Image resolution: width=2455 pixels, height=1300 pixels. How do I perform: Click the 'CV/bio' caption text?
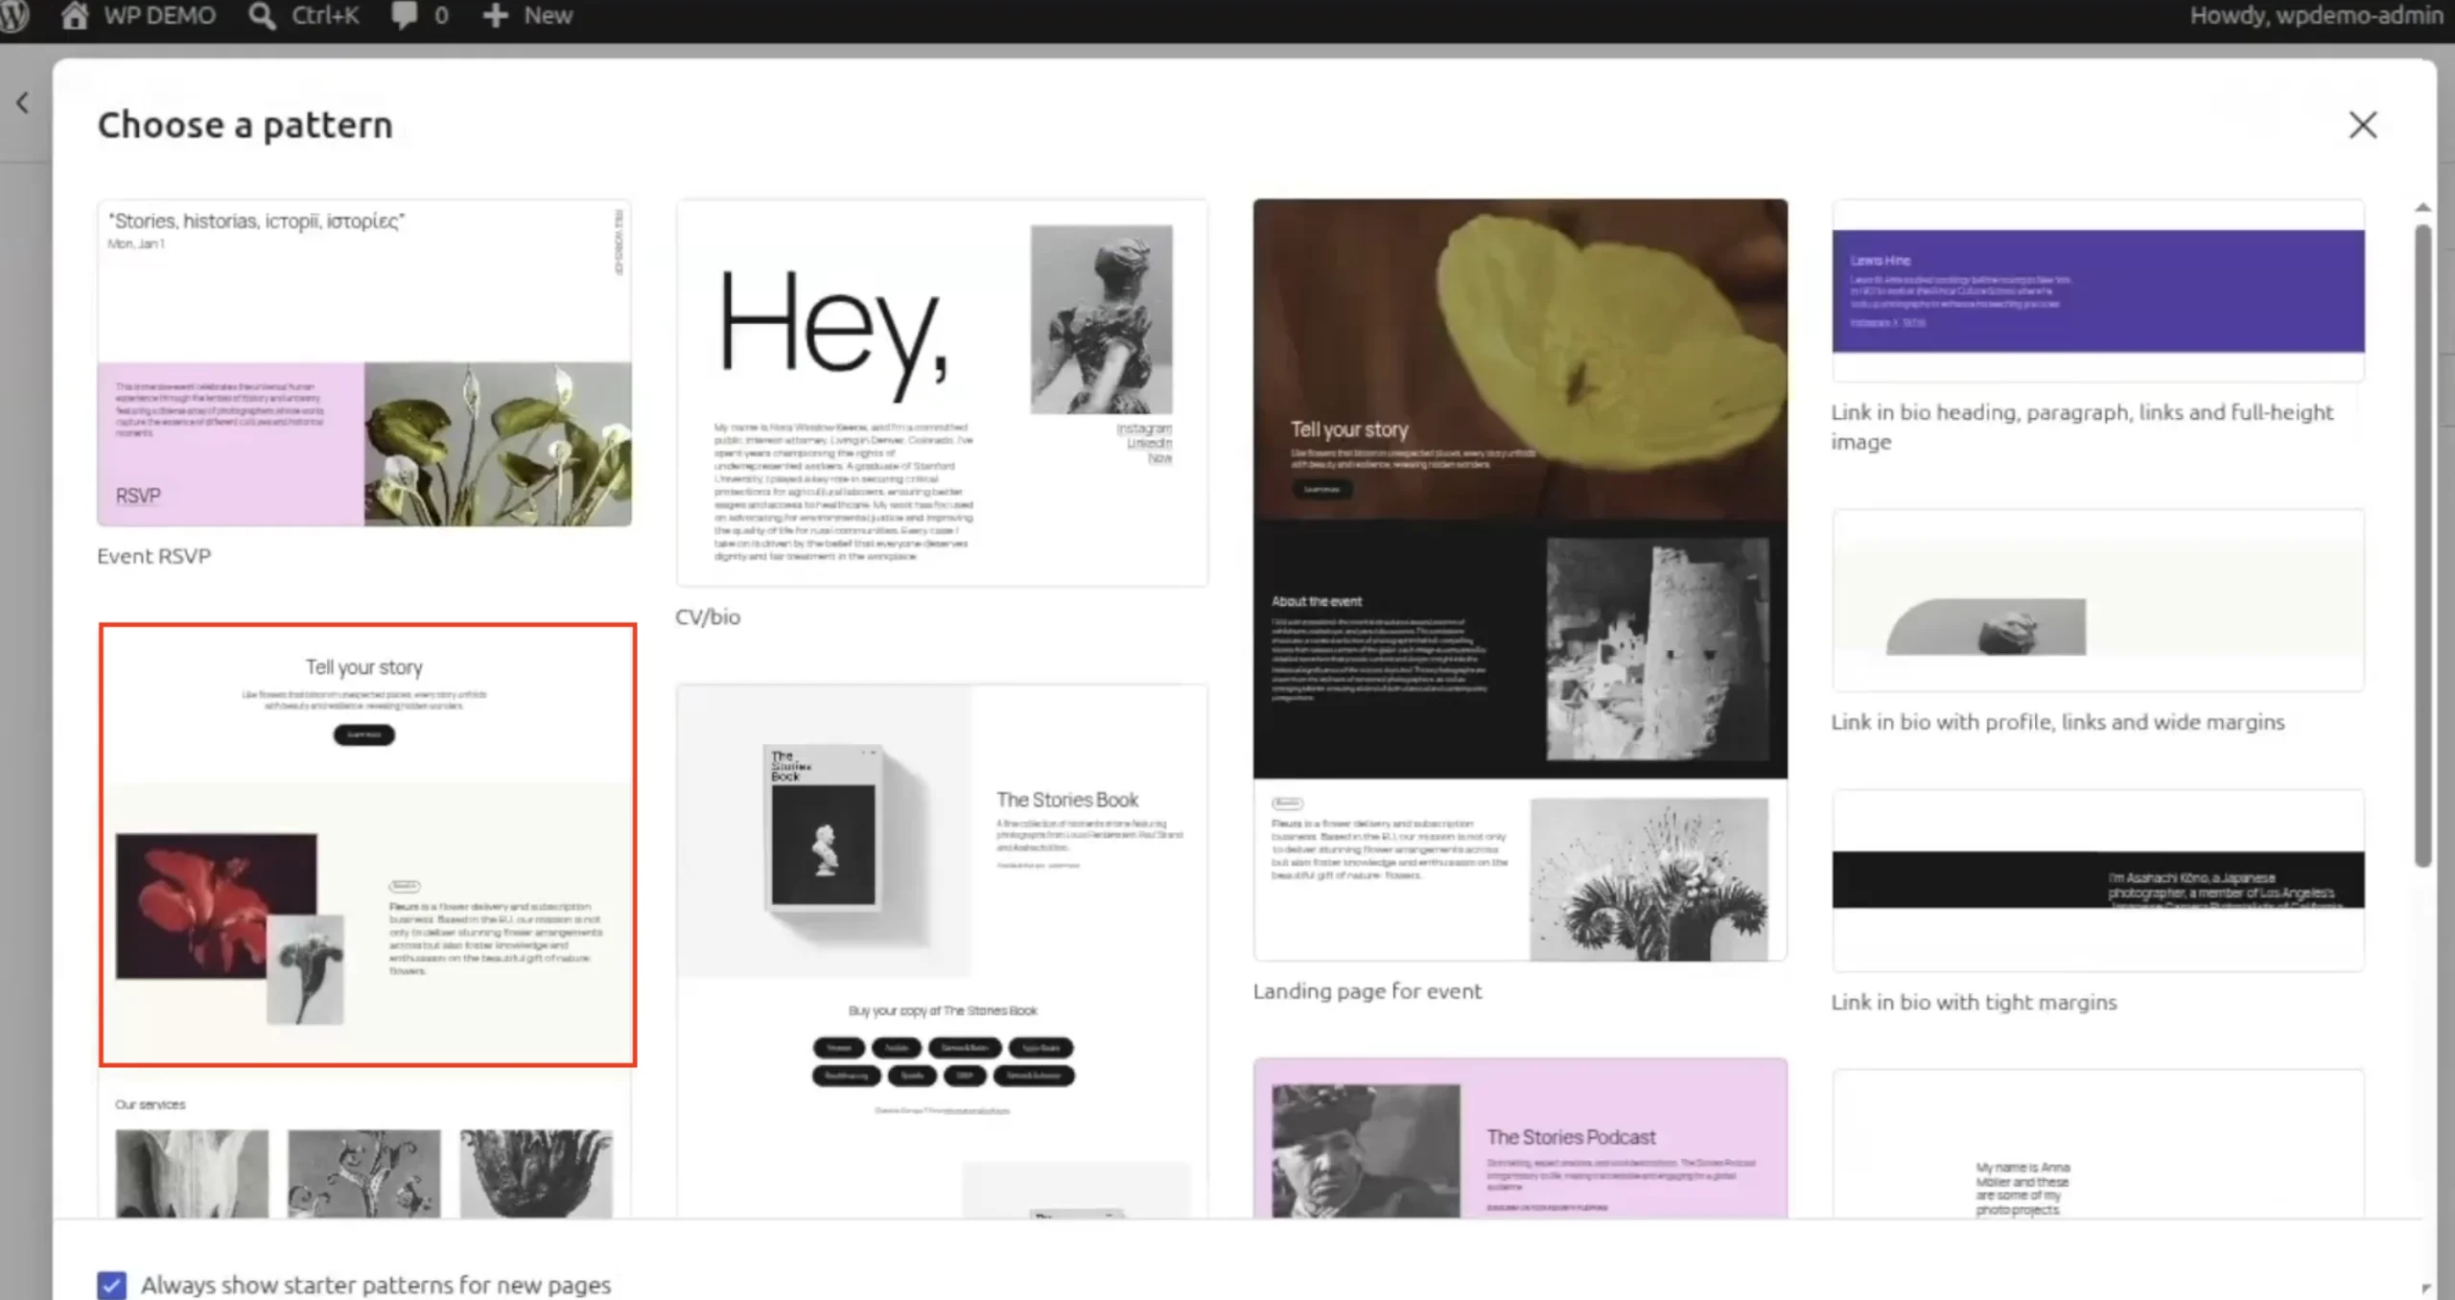point(708,616)
